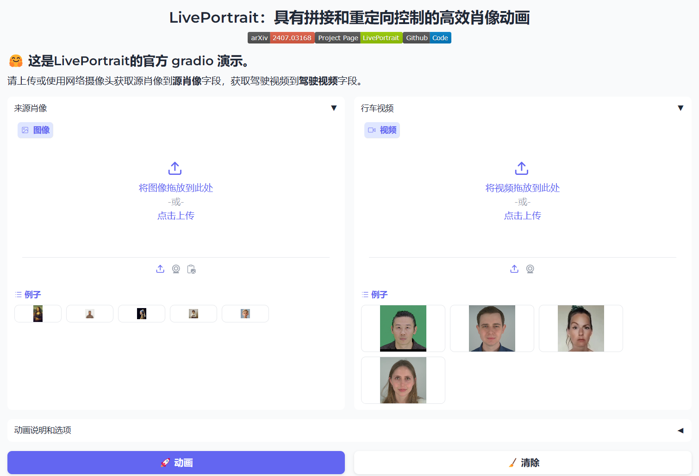The width and height of the screenshot is (699, 476).
Task: Activate the webcam icon for the driving video
Action: click(530, 269)
